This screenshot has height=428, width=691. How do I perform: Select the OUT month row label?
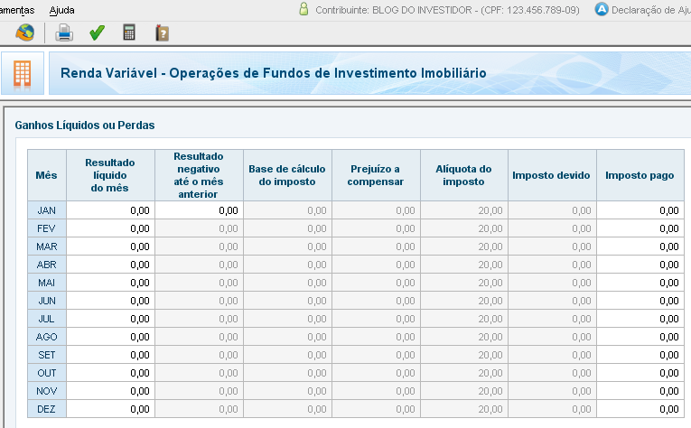coord(47,373)
